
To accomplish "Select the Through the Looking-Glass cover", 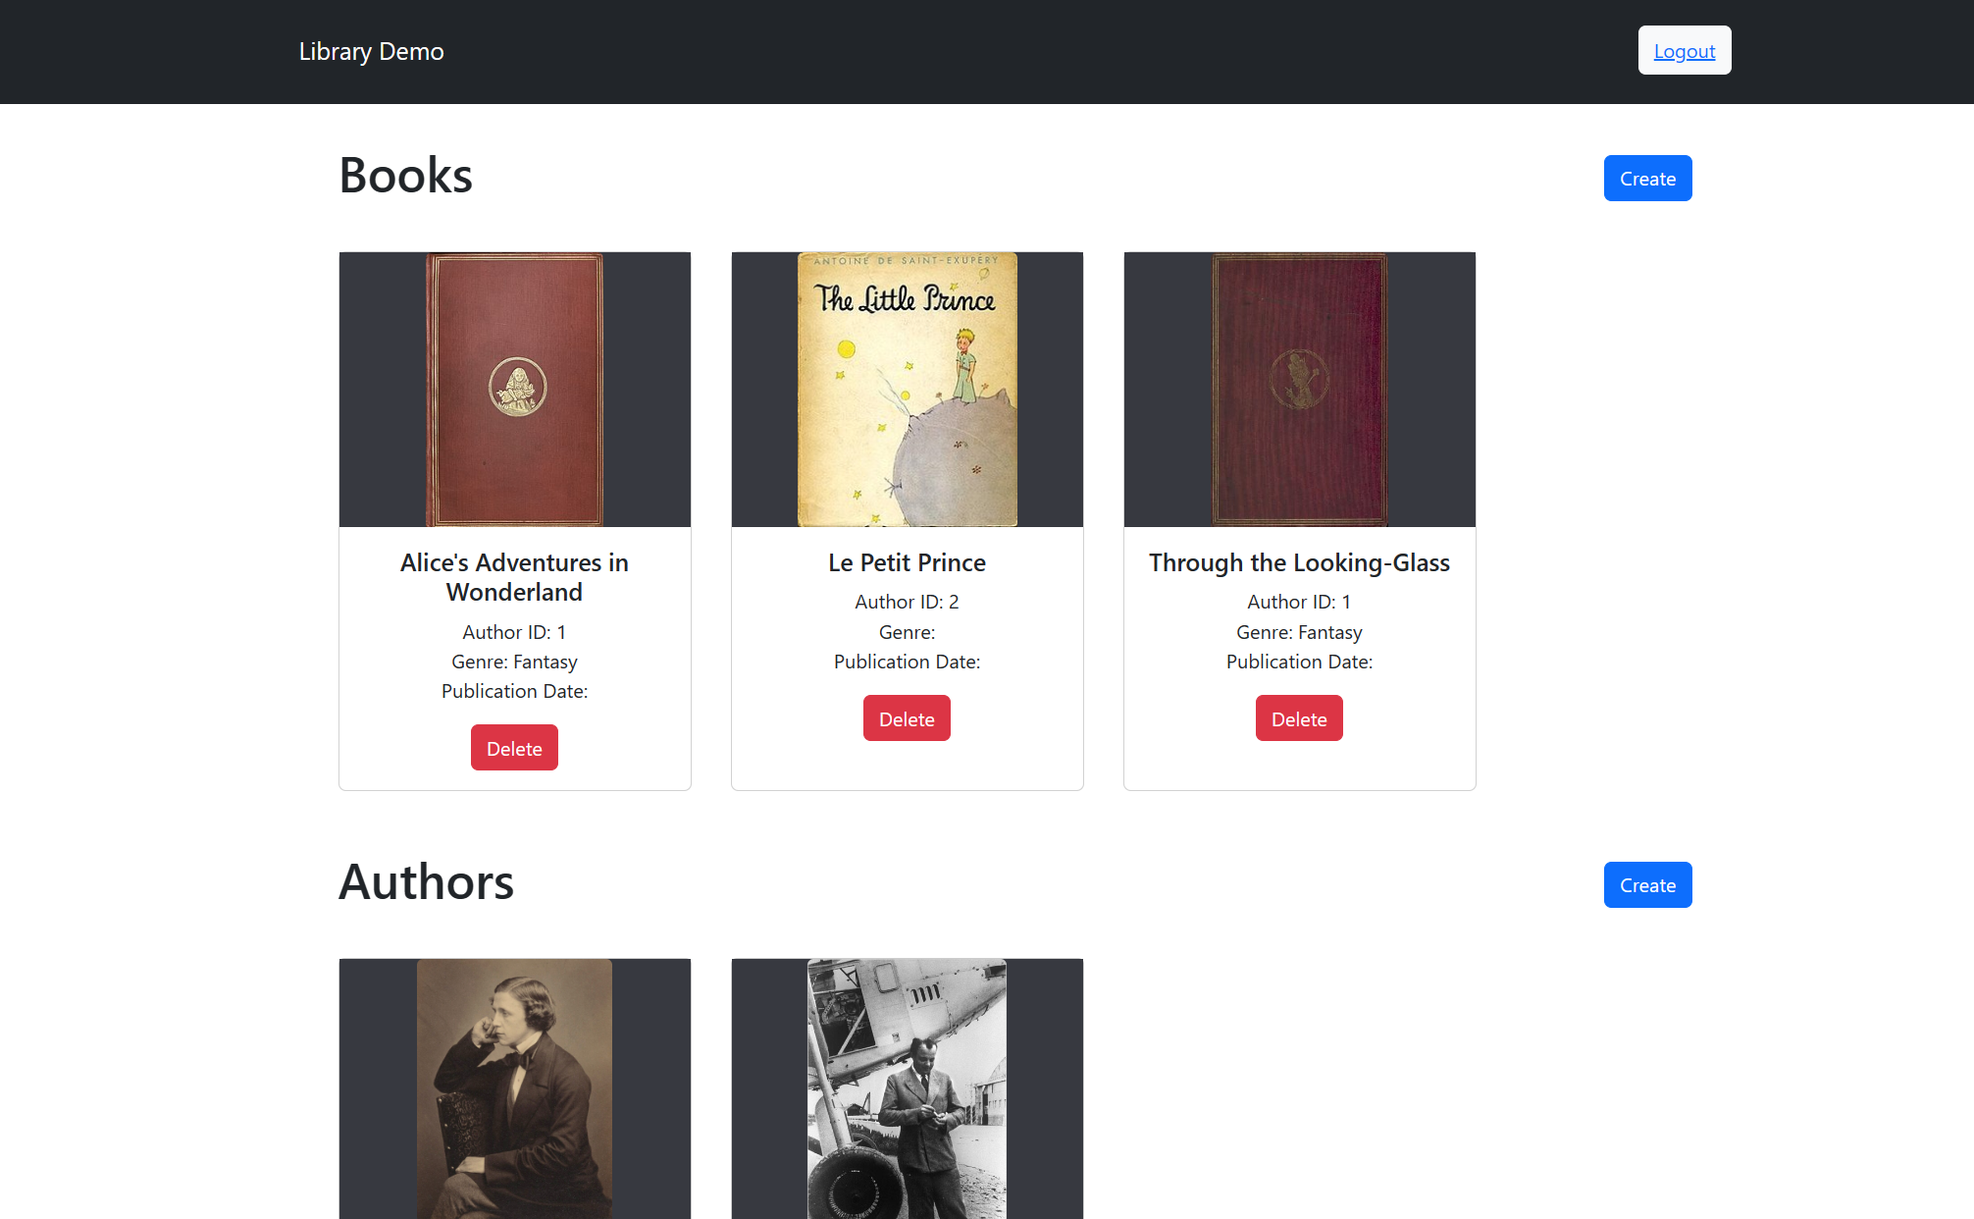I will coord(1300,390).
